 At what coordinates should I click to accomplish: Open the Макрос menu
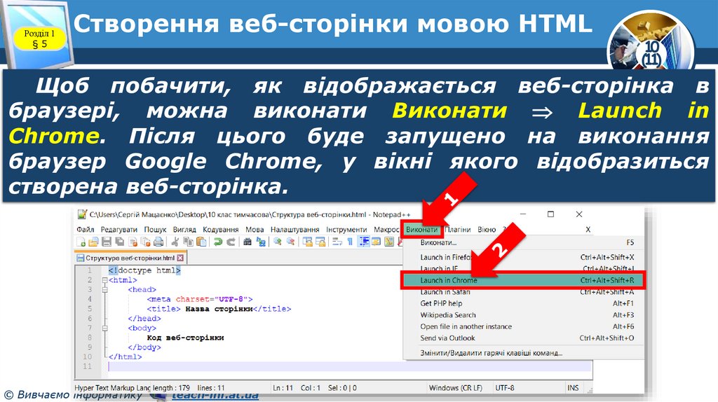(386, 230)
